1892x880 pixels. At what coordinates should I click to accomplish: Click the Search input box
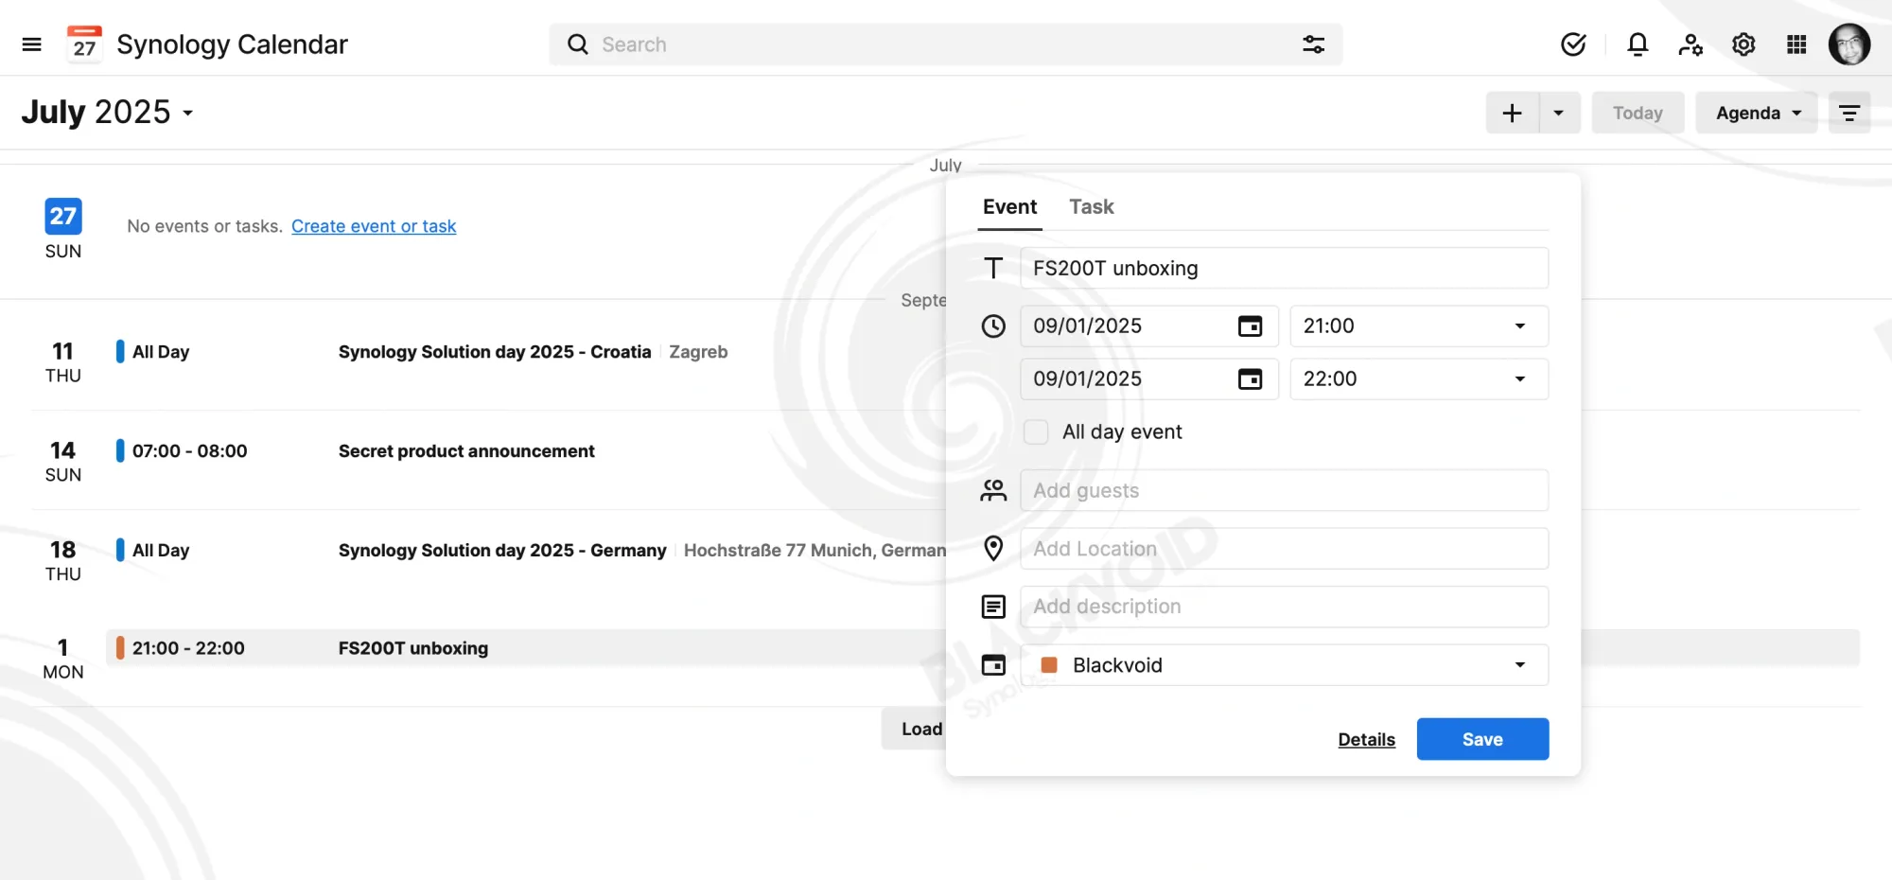945,44
